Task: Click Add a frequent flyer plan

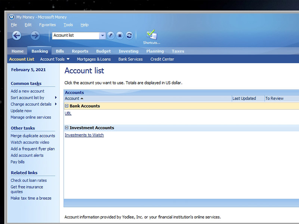Action: (x=33, y=149)
